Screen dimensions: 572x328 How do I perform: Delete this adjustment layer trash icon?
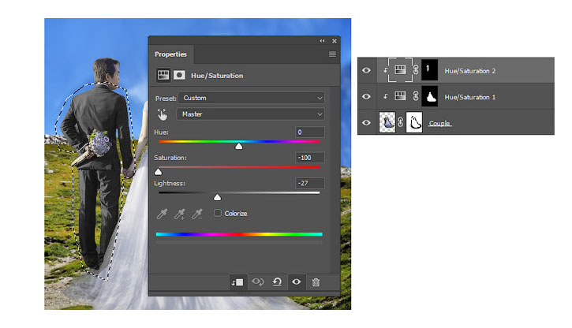[316, 282]
